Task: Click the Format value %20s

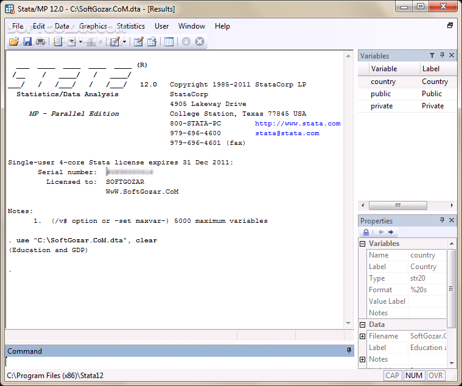Action: tap(427, 290)
